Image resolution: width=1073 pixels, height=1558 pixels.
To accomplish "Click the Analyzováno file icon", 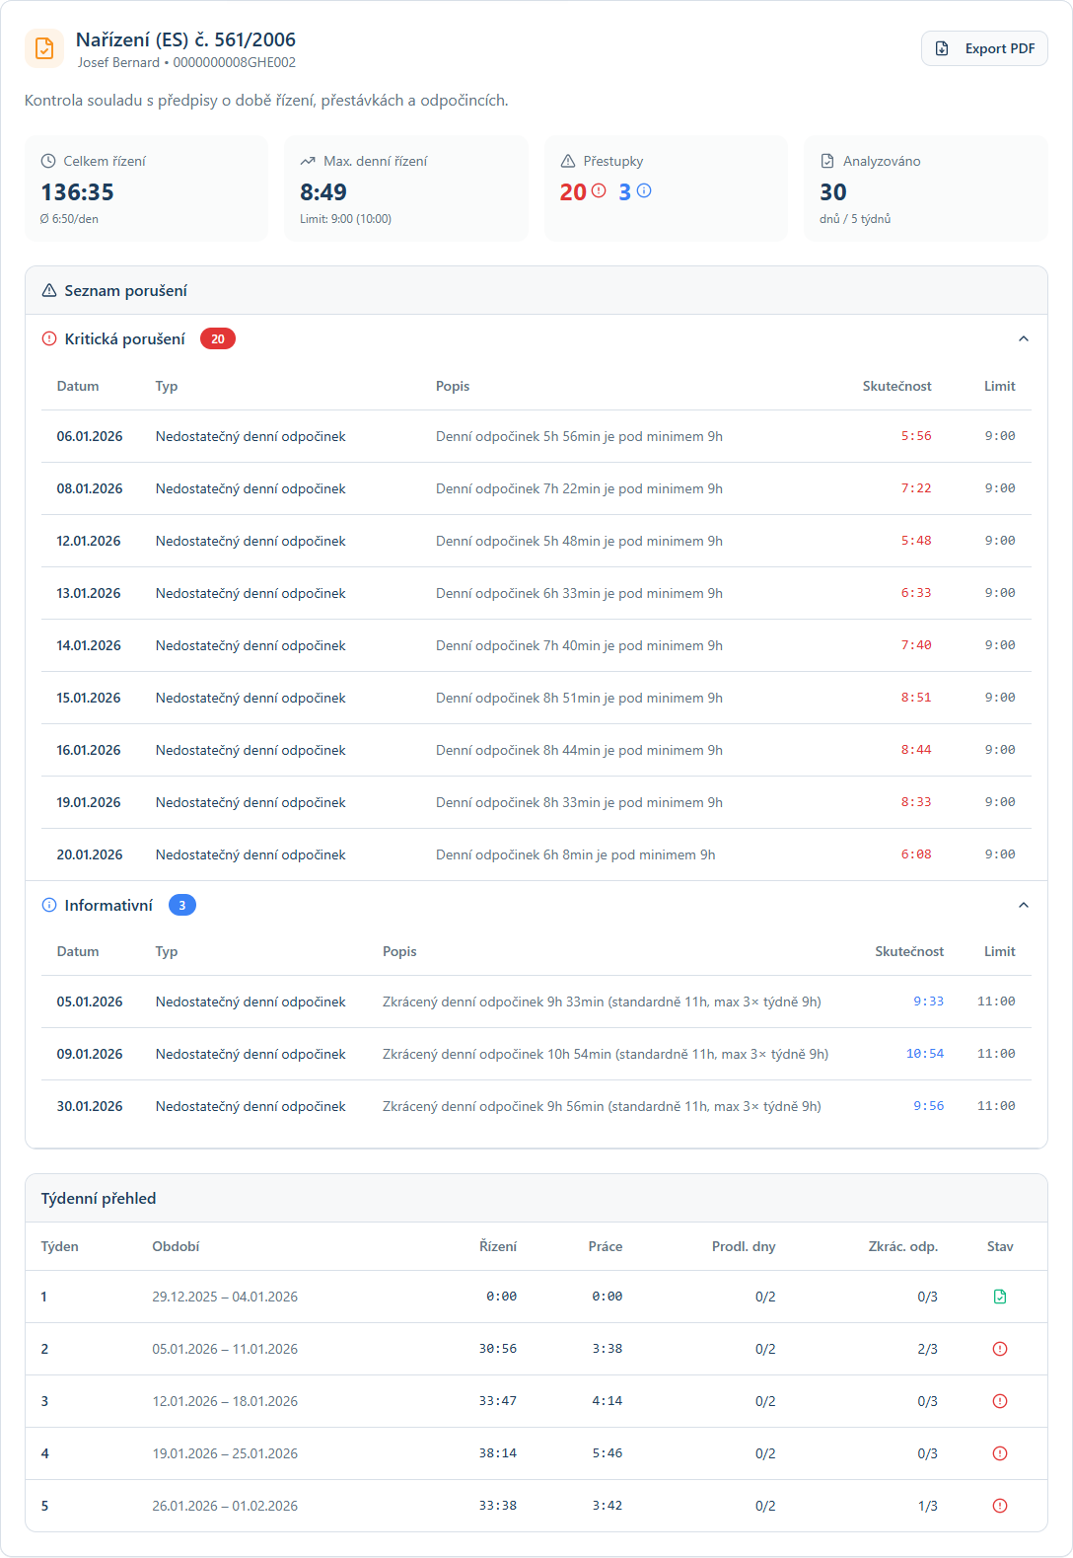I will point(826,161).
